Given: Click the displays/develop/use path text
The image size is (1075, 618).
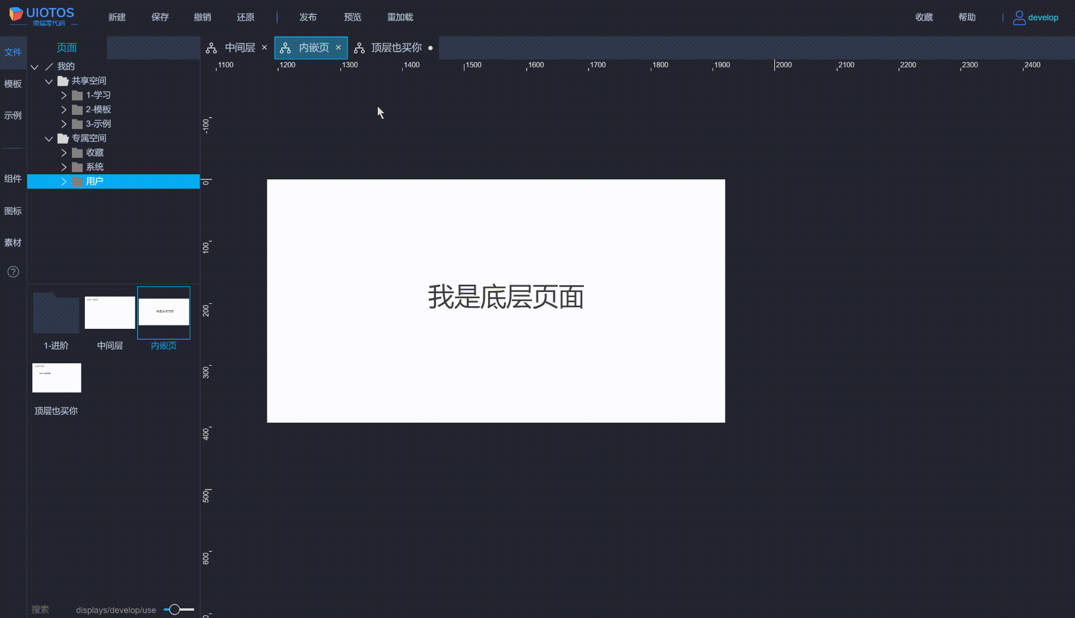Looking at the screenshot, I should 116,610.
